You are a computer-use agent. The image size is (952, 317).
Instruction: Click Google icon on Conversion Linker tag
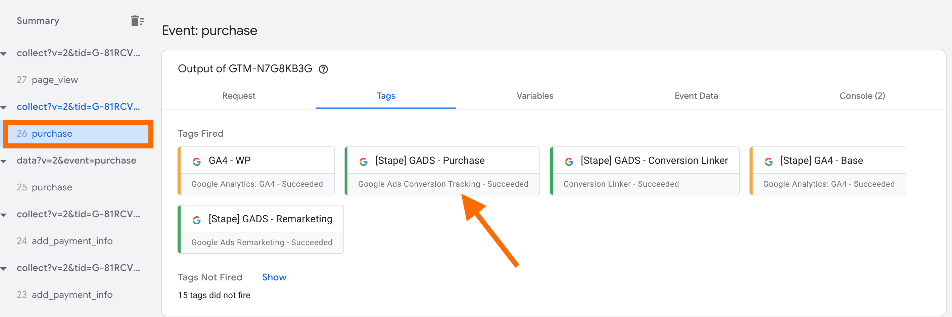(569, 161)
